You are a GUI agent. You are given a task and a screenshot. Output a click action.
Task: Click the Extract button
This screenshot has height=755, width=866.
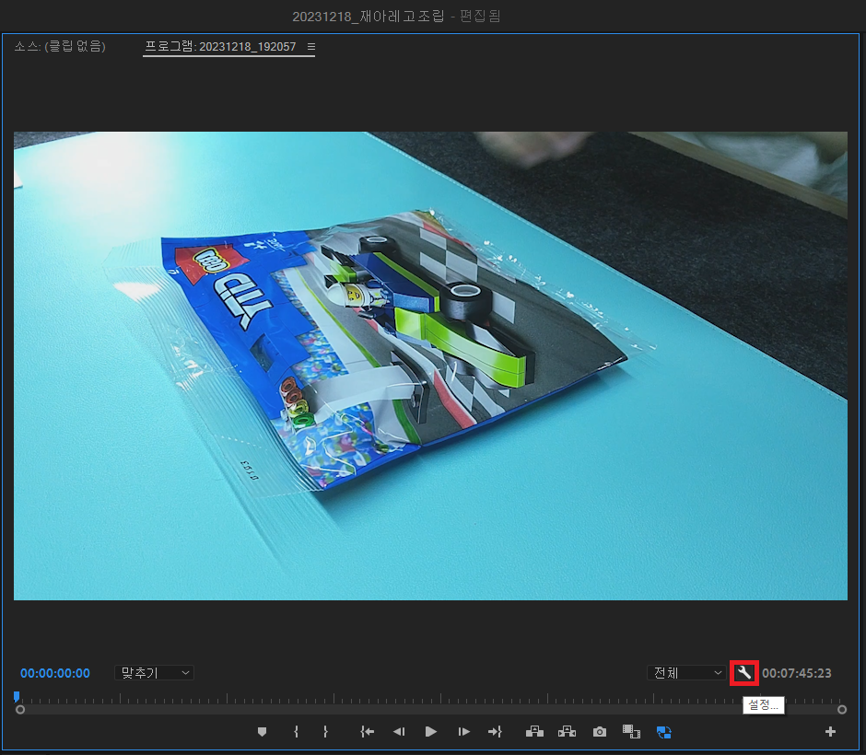pyautogui.click(x=568, y=732)
